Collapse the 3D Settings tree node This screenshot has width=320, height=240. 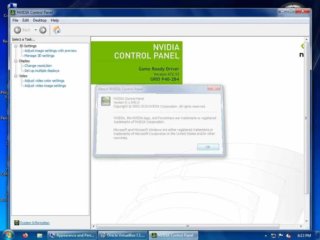(x=16, y=46)
